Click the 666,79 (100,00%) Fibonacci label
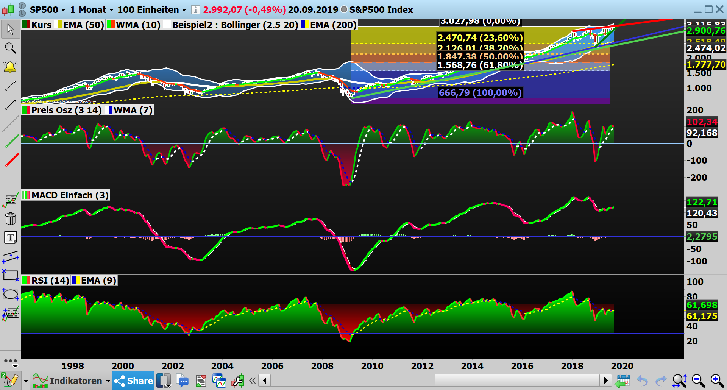The width and height of the screenshot is (727, 390). point(480,93)
